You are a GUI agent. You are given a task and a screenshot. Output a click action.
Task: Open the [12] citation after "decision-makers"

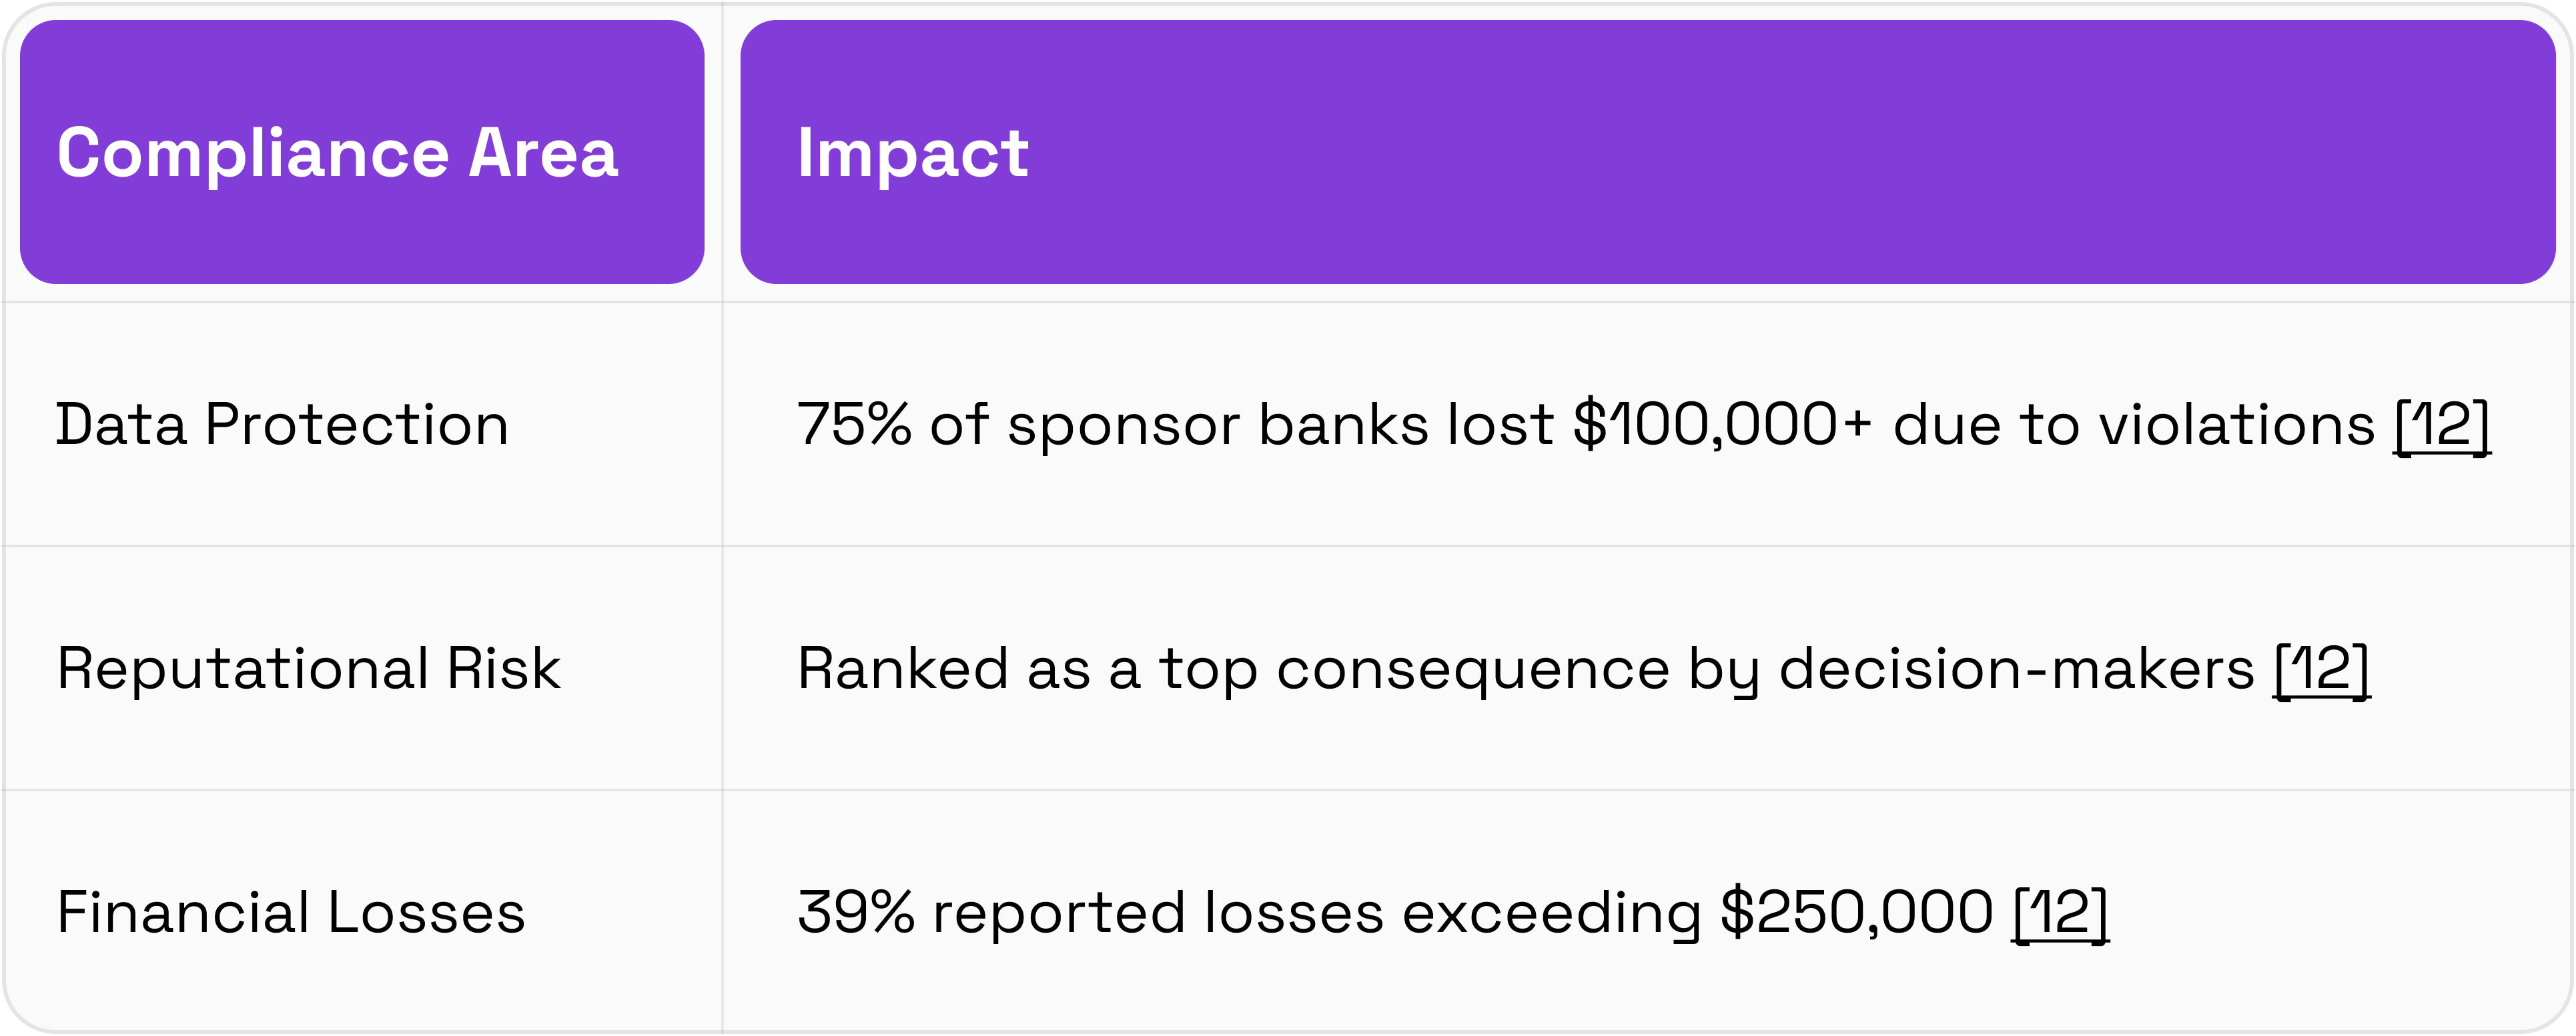2321,669
